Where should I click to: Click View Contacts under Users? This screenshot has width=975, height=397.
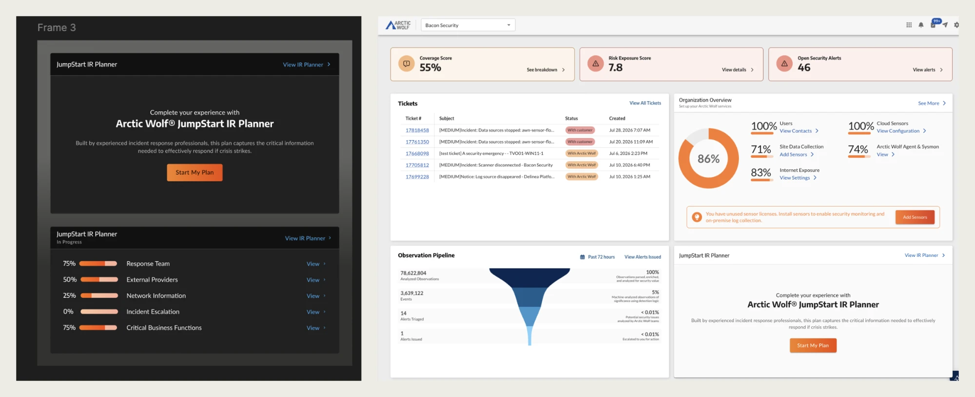[796, 131]
